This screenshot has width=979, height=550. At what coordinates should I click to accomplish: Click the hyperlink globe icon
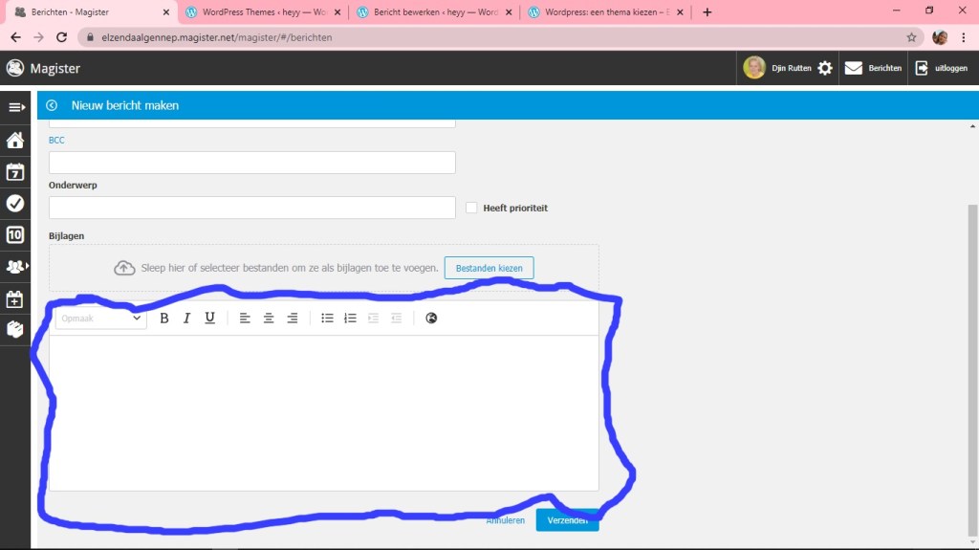point(431,319)
